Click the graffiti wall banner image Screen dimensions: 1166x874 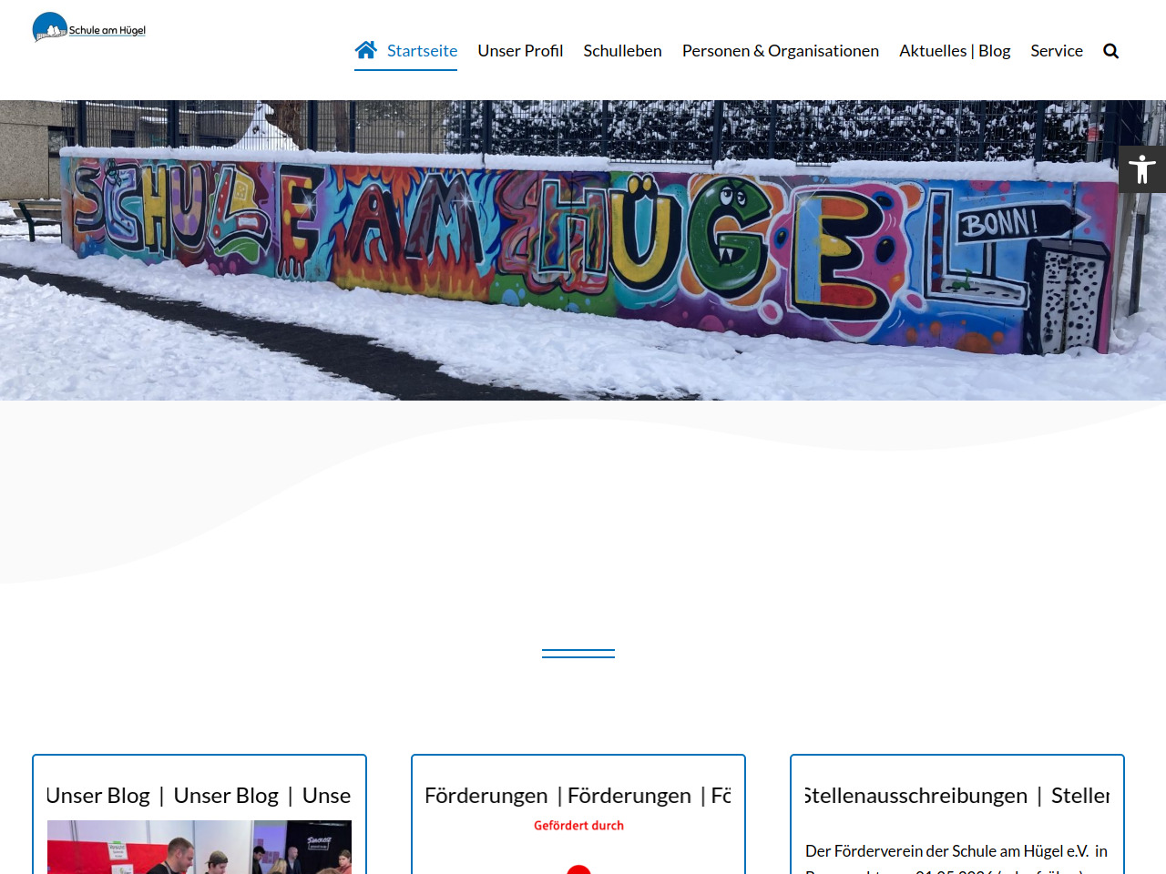583,250
